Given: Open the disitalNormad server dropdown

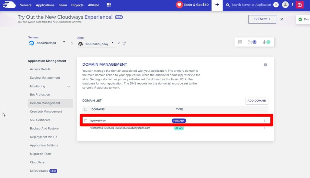Looking at the screenshot, I should (47, 43).
